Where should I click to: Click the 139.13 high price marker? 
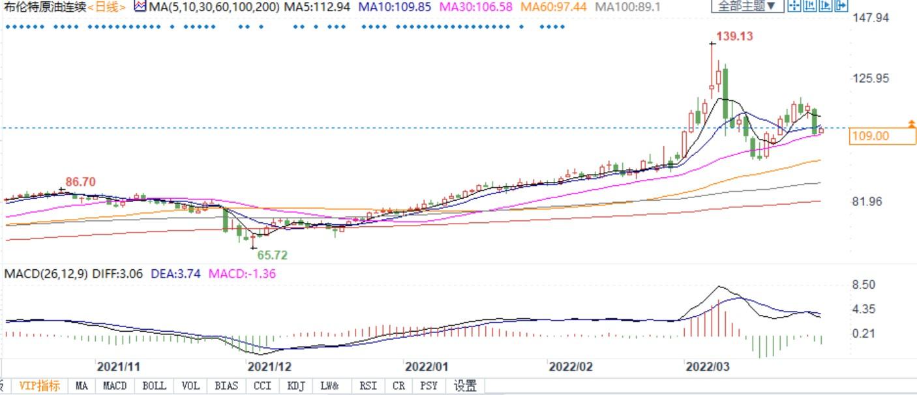[734, 37]
